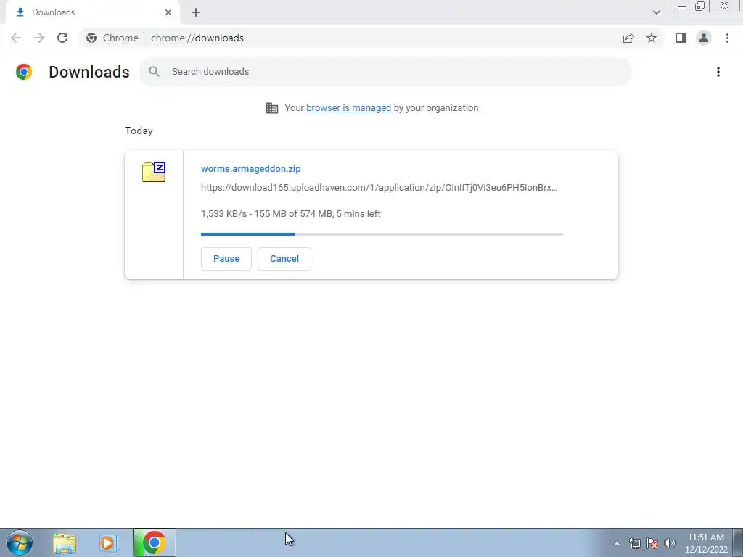
Task: Click the Today date heading
Action: (139, 131)
